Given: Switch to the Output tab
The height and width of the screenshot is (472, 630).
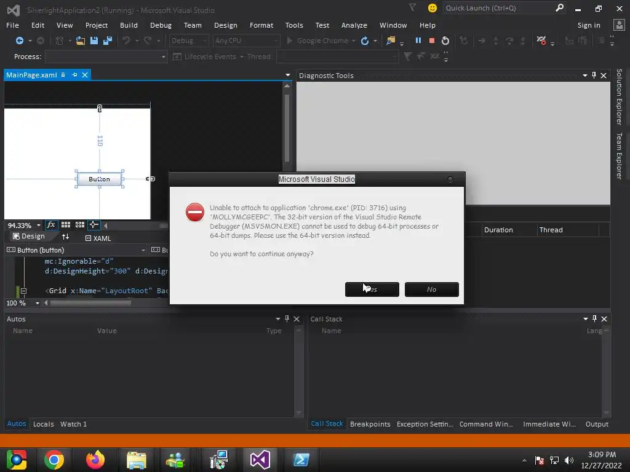Looking at the screenshot, I should 597,424.
